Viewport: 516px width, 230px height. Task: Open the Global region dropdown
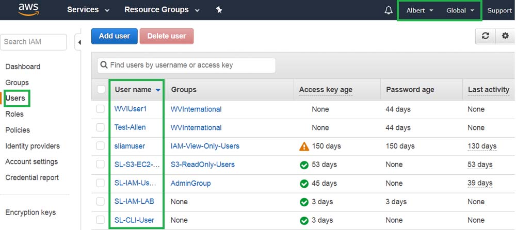click(460, 10)
